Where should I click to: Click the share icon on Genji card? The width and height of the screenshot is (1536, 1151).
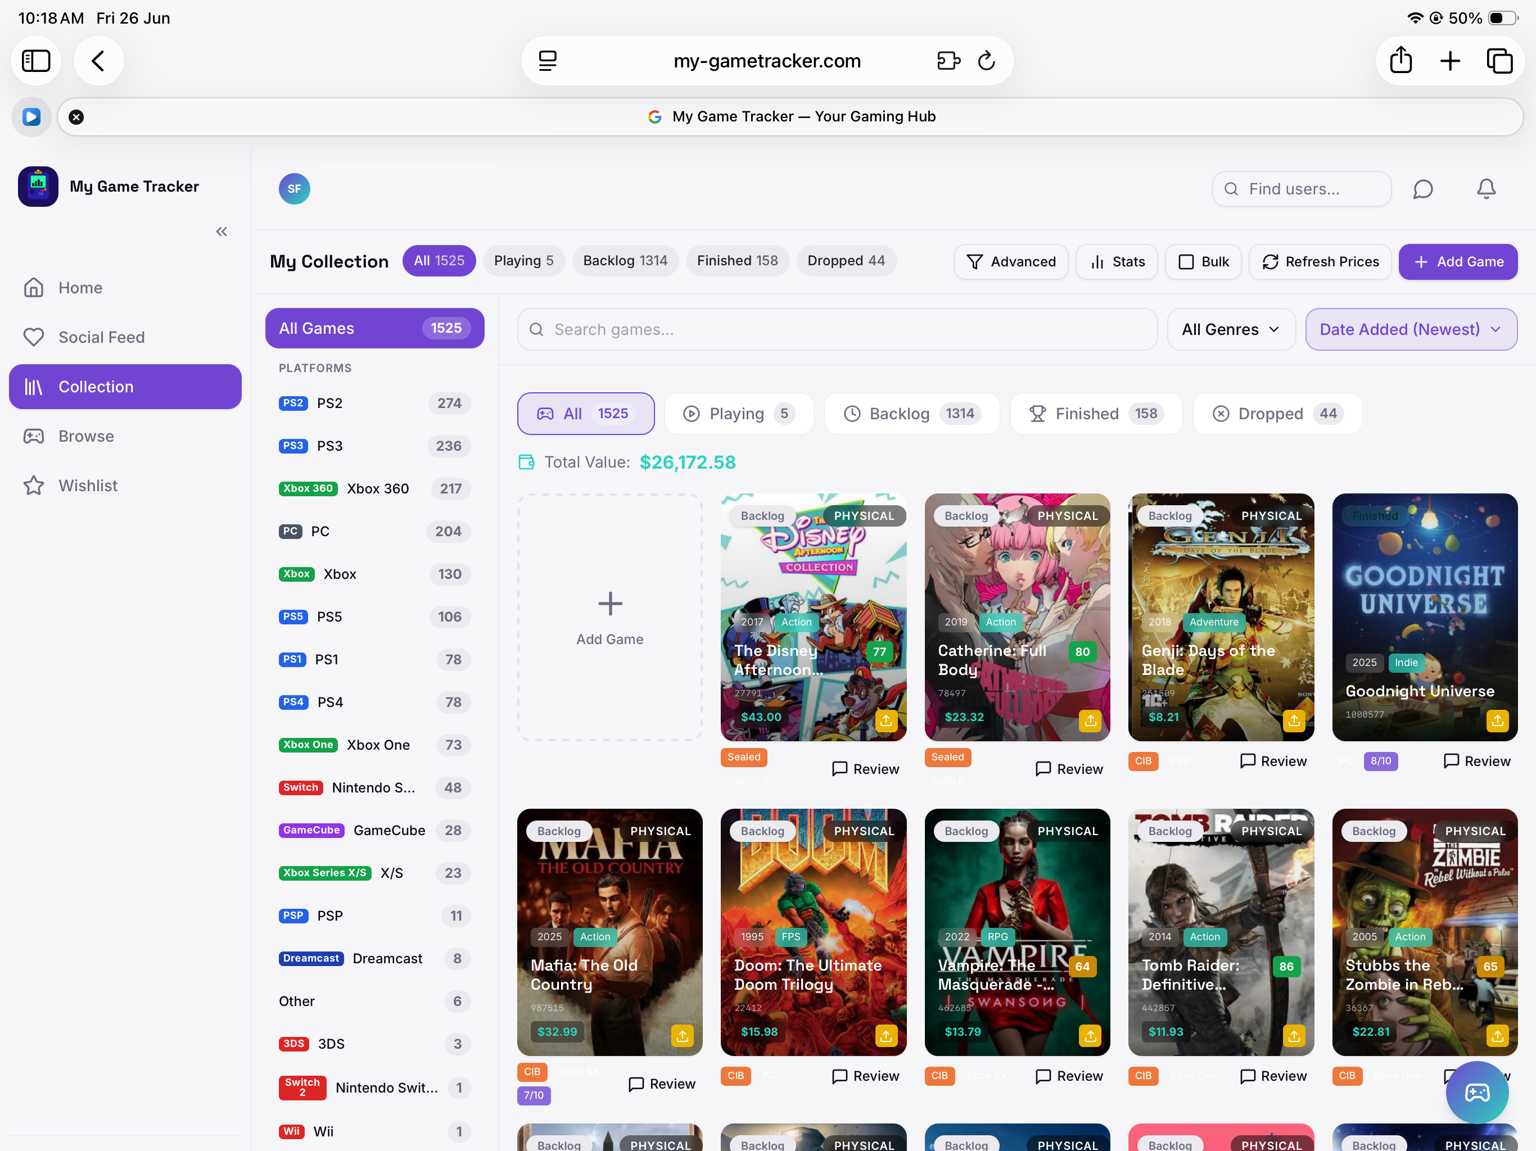pos(1294,720)
